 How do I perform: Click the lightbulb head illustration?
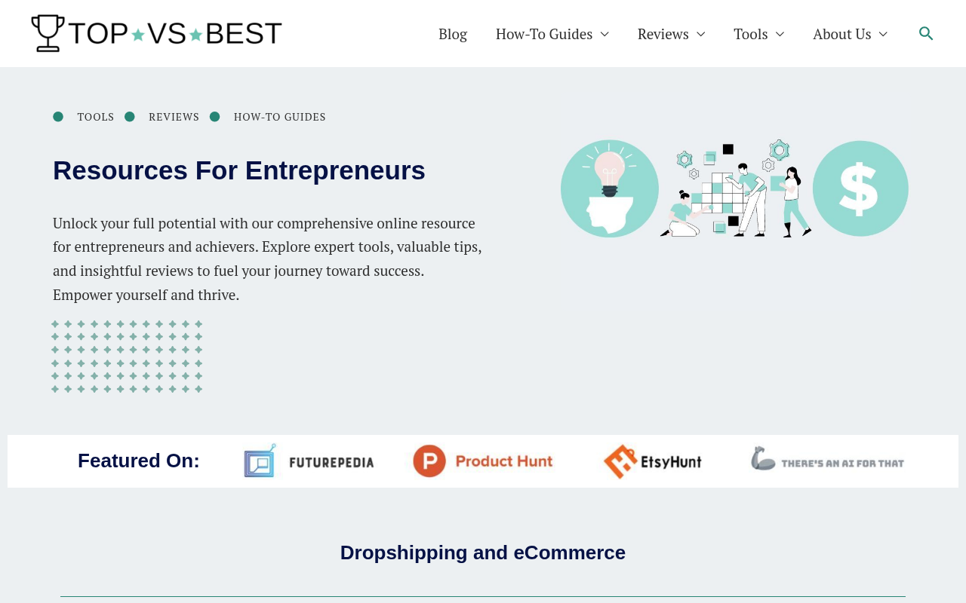(x=609, y=188)
